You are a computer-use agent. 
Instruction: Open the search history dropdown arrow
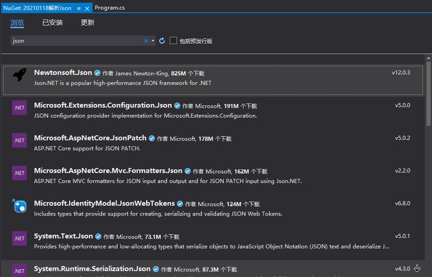coord(153,41)
